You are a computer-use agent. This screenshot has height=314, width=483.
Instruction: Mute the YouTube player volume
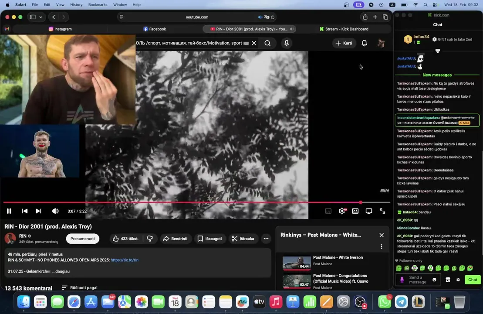pyautogui.click(x=55, y=211)
